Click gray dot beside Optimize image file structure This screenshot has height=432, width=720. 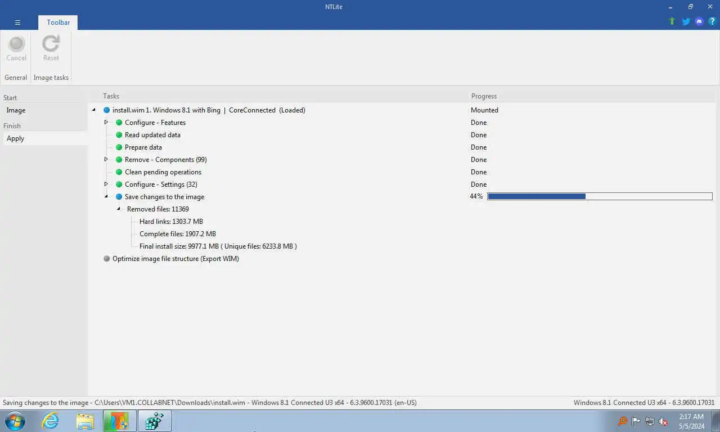tap(106, 259)
